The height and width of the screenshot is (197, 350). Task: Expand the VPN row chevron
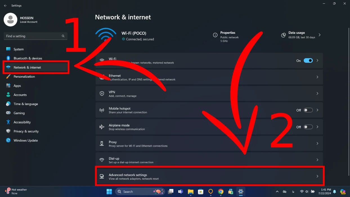[317, 93]
